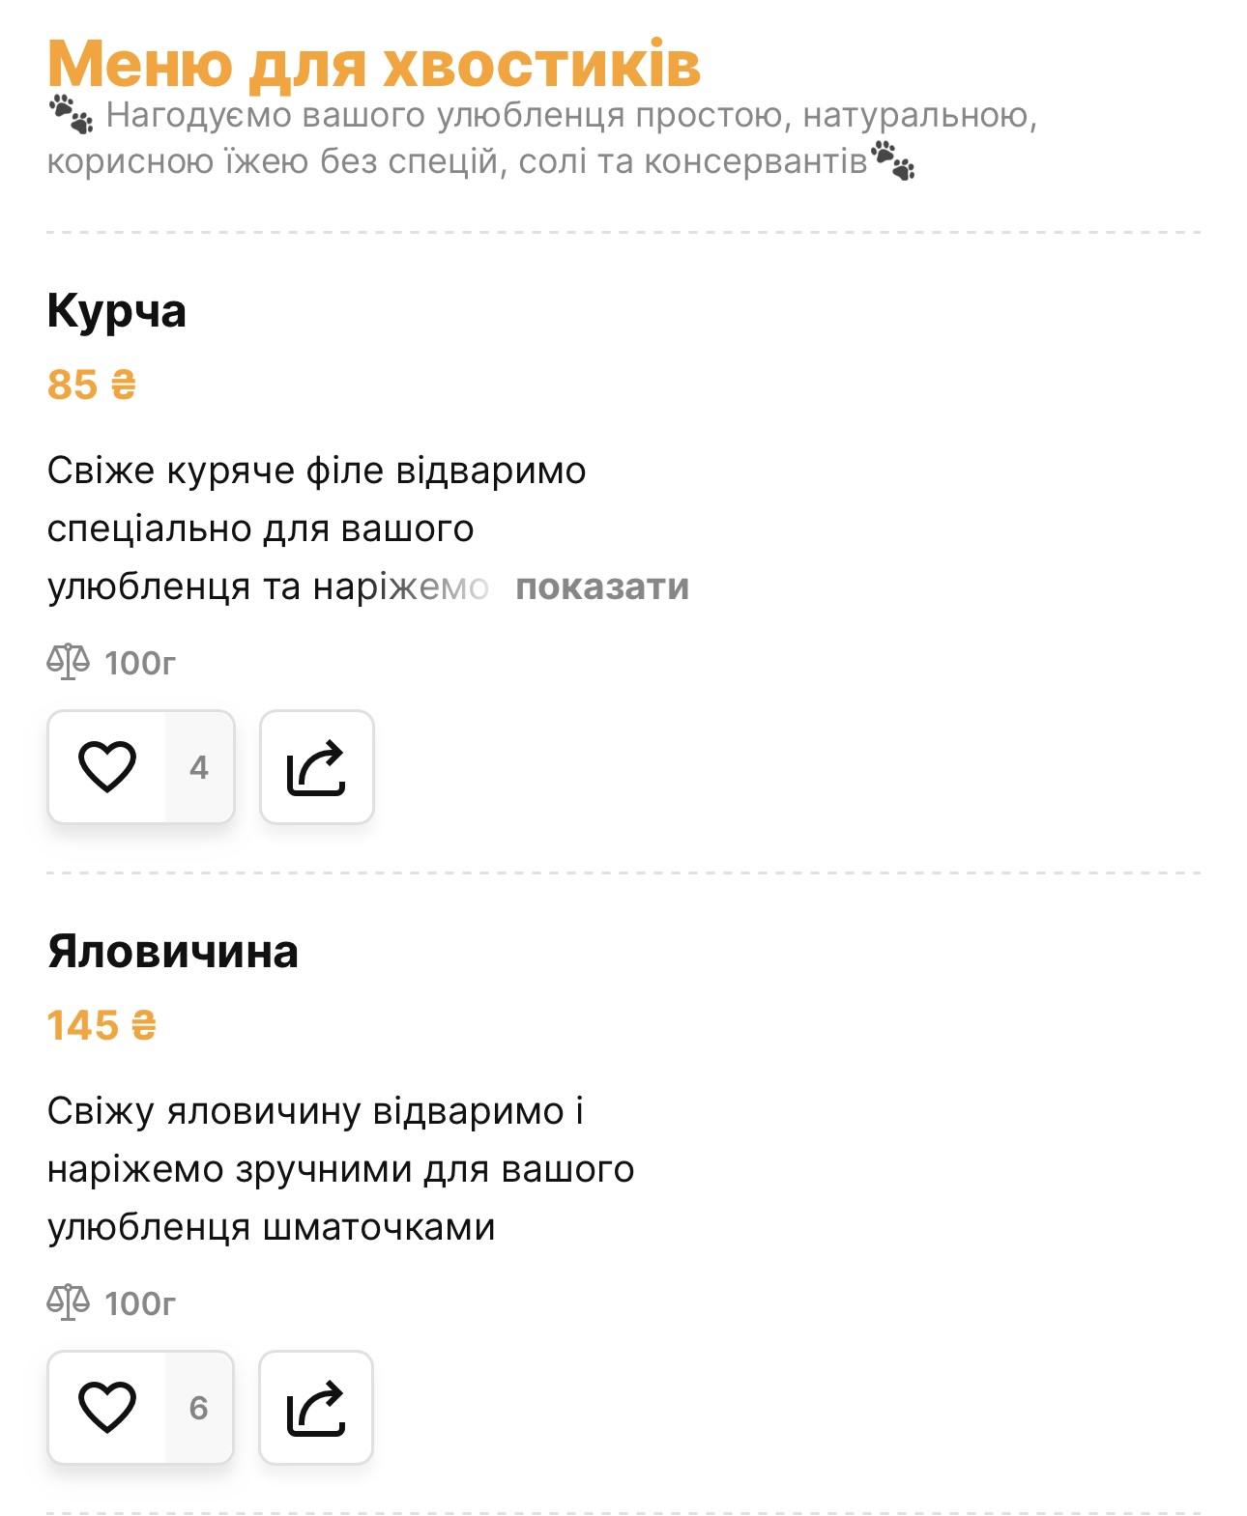Click the scales weight icon for Курча

coord(69,662)
